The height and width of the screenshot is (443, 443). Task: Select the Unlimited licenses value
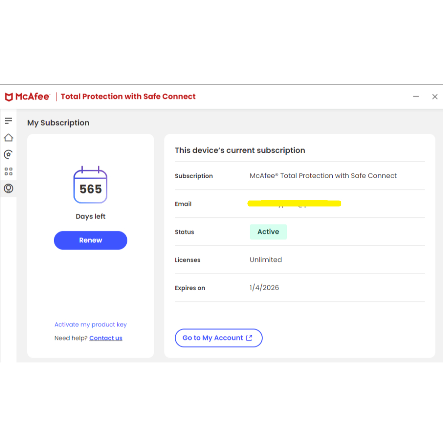click(x=266, y=260)
